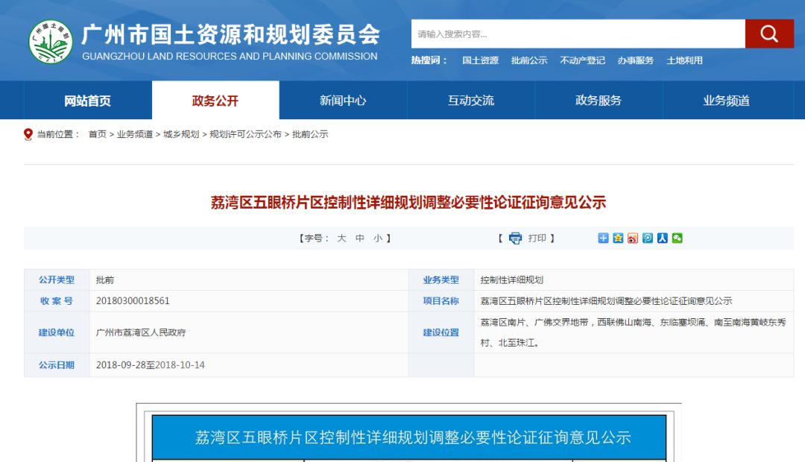Click breadcrumb link 规划许可公示公布

coord(245,134)
